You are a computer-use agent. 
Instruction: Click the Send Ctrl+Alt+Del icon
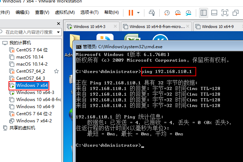pyautogui.click(x=152, y=13)
